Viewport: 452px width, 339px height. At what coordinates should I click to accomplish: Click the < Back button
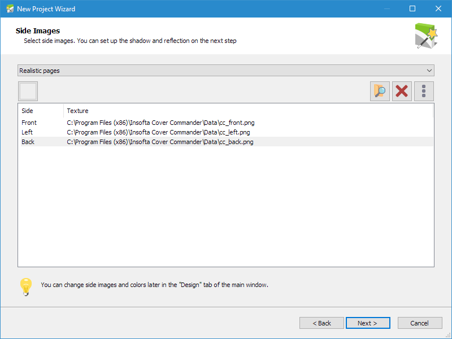(321, 323)
